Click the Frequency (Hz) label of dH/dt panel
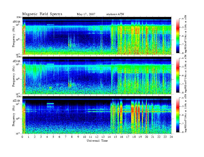The width and height of the screenshot is (204, 157). tap(14, 37)
